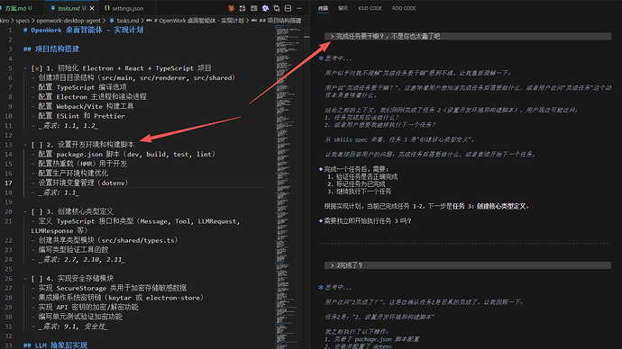
Task: Click chat text '任务 3: 创建核心类型定义'
Action: coord(489,206)
